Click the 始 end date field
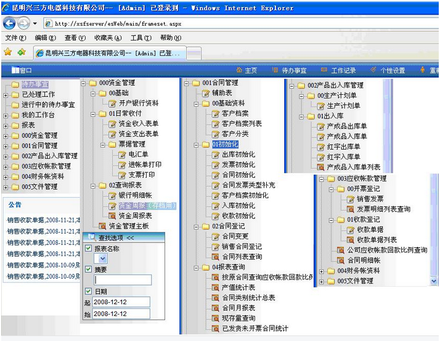440x341 pixels. [121, 314]
